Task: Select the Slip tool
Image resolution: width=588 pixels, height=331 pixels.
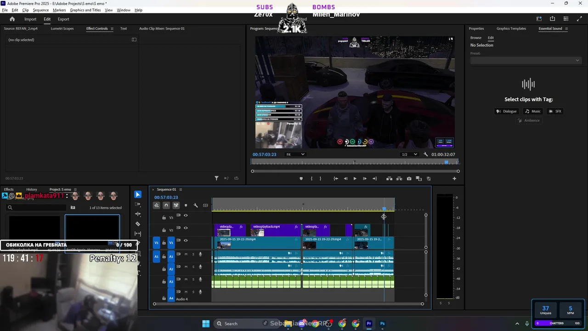Action: [x=138, y=234]
